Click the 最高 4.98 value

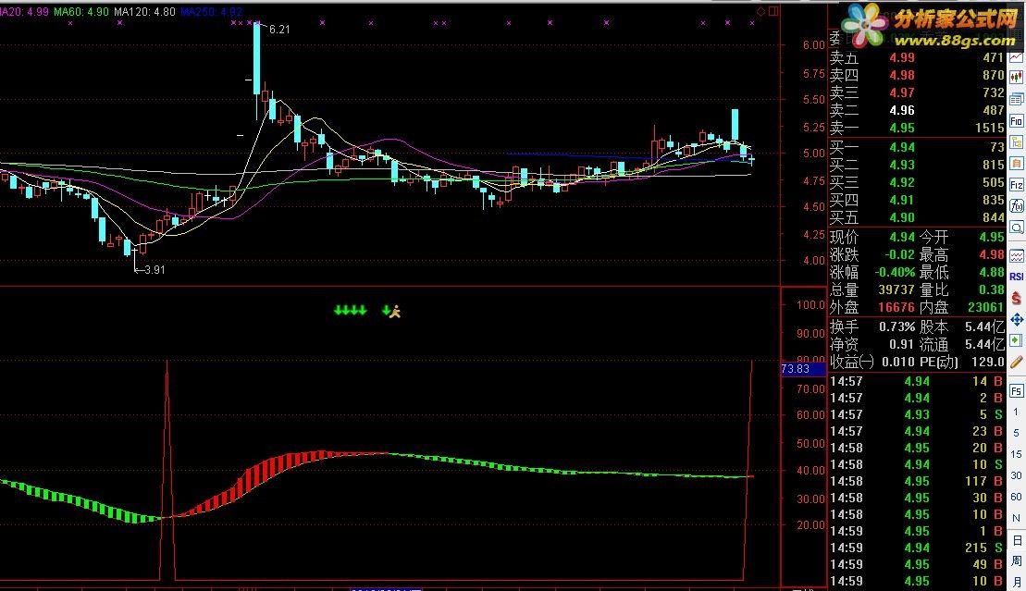pos(992,254)
